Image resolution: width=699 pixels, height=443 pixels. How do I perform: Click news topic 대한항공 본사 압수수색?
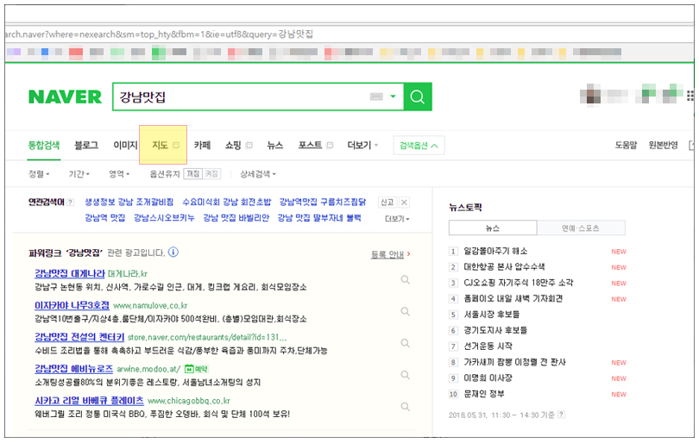click(504, 267)
